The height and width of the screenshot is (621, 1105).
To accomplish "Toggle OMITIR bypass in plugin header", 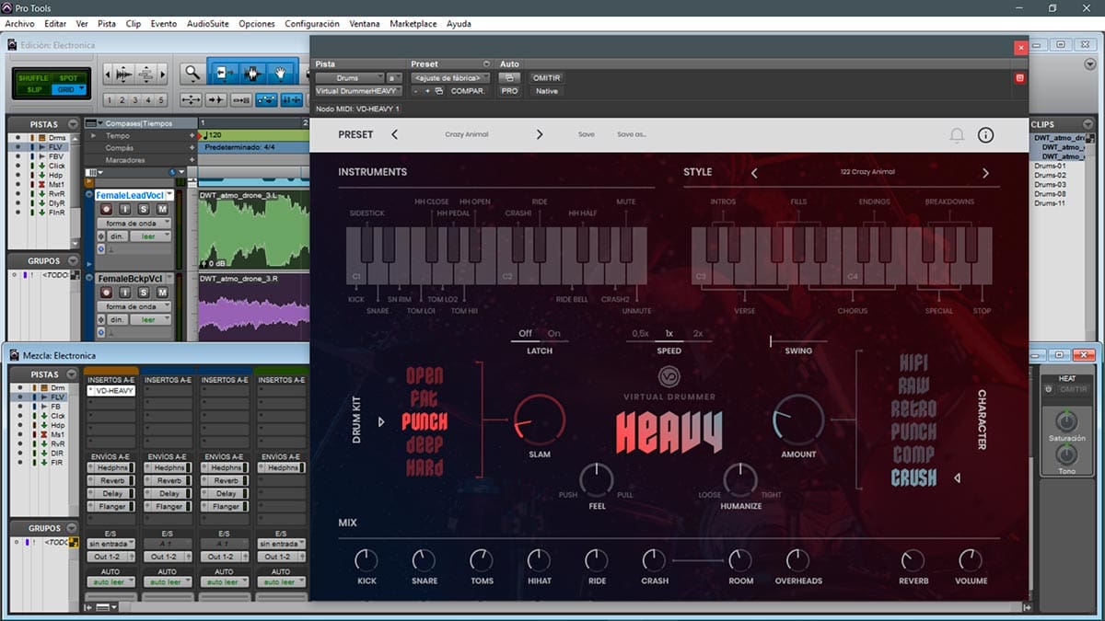I will pos(547,78).
